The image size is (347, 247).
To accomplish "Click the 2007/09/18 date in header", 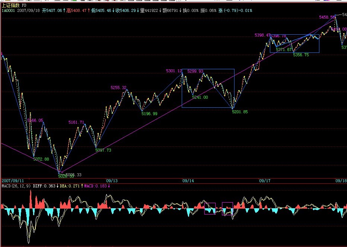I will [29, 10].
